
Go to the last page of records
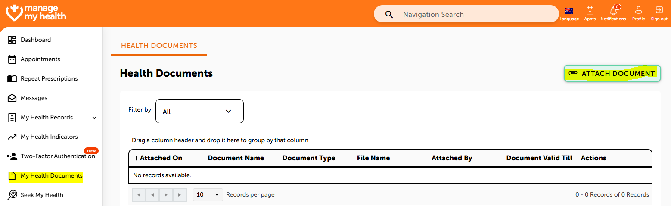pos(180,195)
